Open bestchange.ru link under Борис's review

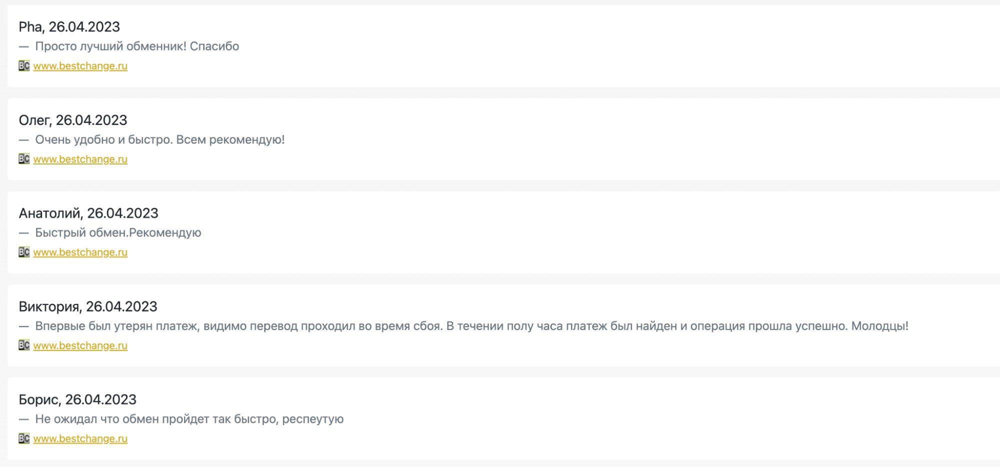[x=81, y=438]
